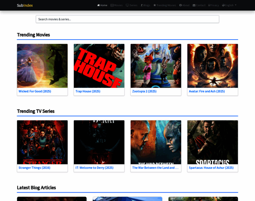Click the SubIndex logo
This screenshot has height=201, width=255.
[25, 5]
